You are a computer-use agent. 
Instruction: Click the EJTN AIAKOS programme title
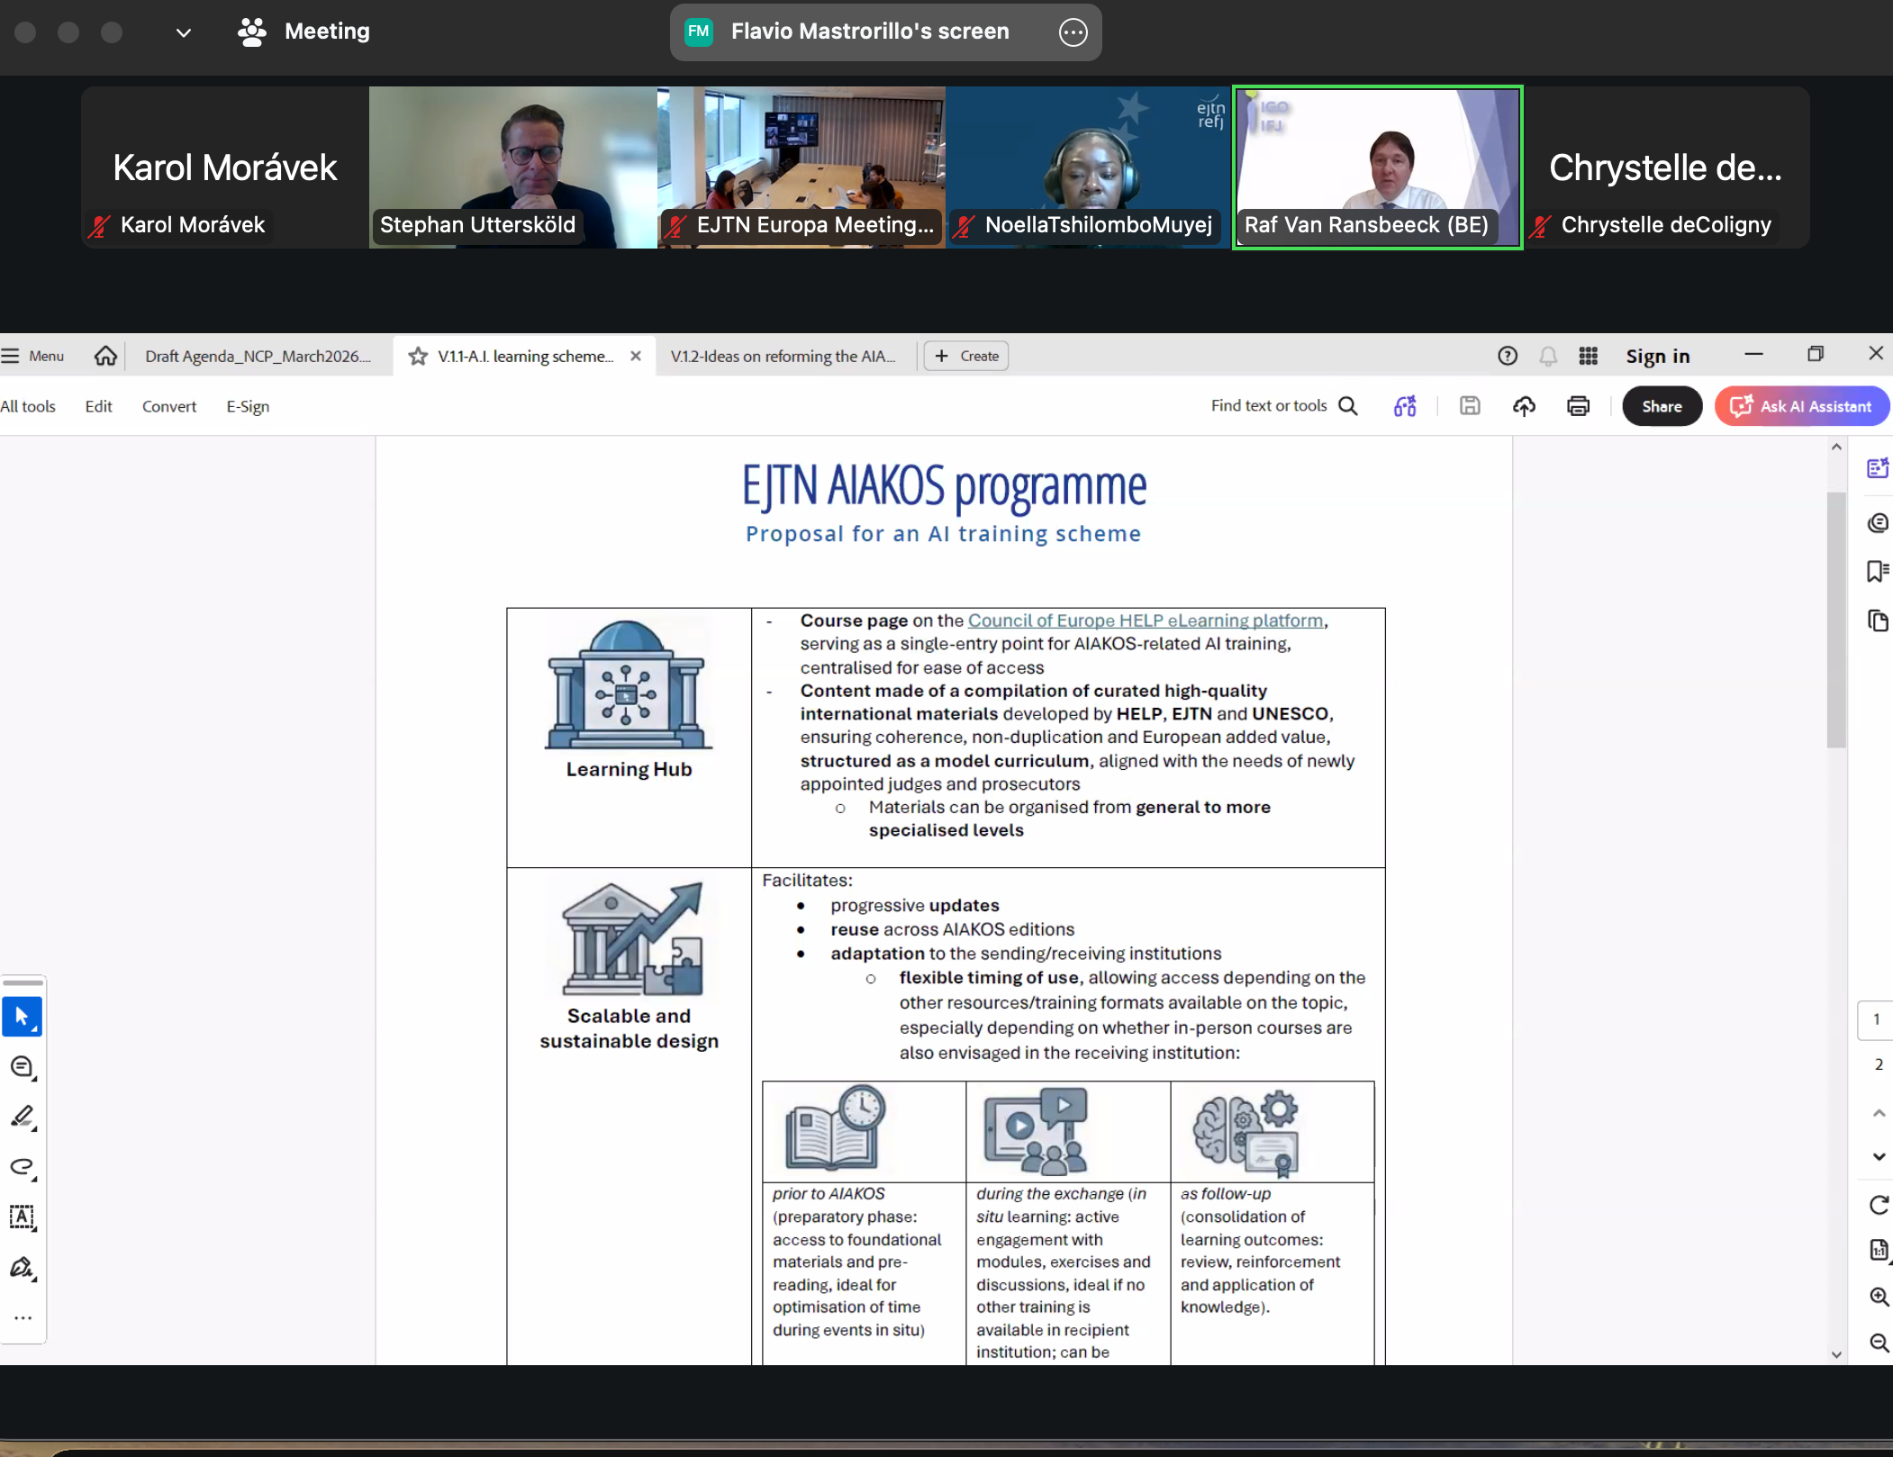pyautogui.click(x=944, y=485)
